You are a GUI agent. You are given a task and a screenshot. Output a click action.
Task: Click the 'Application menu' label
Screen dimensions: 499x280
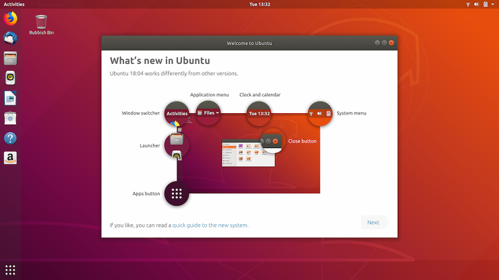pos(210,95)
